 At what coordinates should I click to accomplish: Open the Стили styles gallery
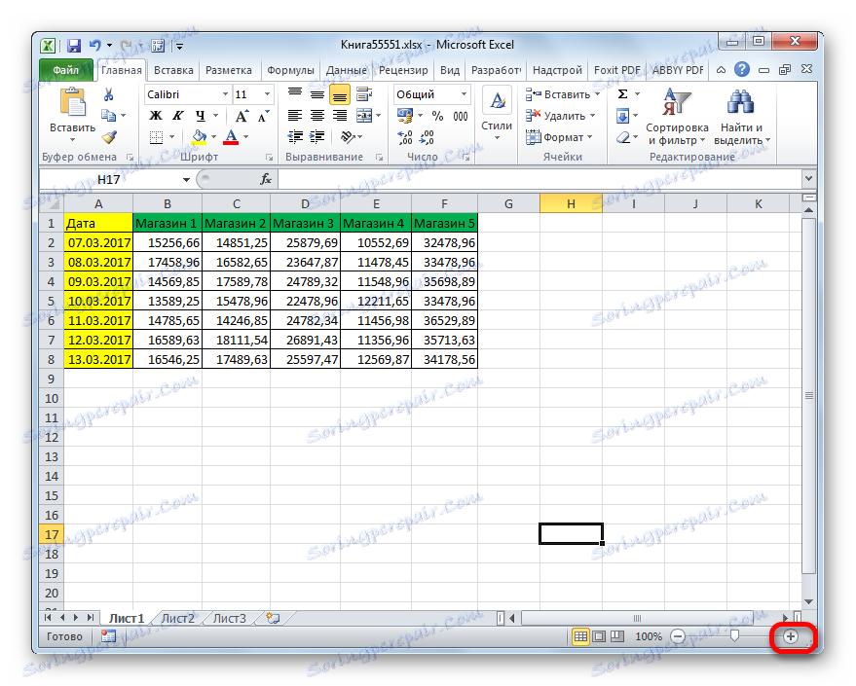497,114
